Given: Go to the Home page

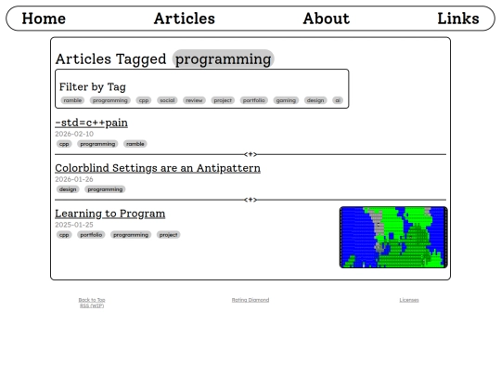Looking at the screenshot, I should tap(44, 19).
